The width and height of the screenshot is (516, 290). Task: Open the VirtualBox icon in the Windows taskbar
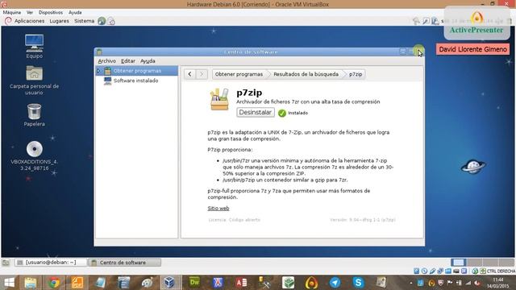(170, 283)
